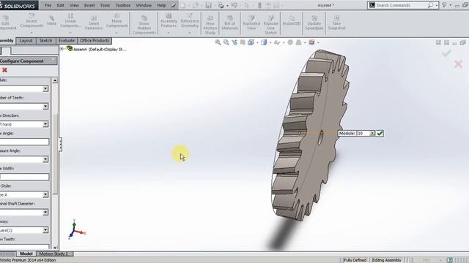Click the Zoom to Area icon
Image resolution: width=469 pixels, height=263 pixels.
(226, 42)
